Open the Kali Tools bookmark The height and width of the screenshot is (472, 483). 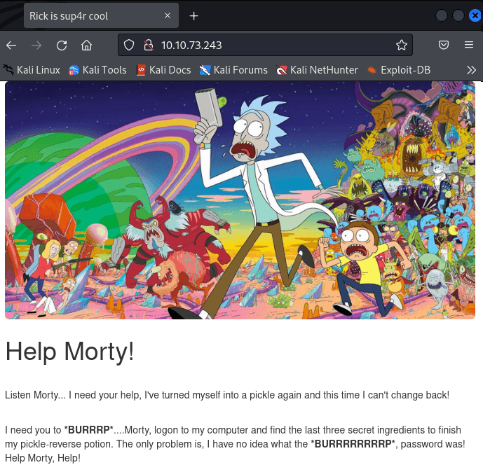click(97, 70)
